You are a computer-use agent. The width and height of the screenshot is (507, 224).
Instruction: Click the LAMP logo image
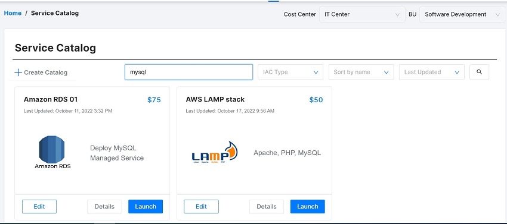215,153
